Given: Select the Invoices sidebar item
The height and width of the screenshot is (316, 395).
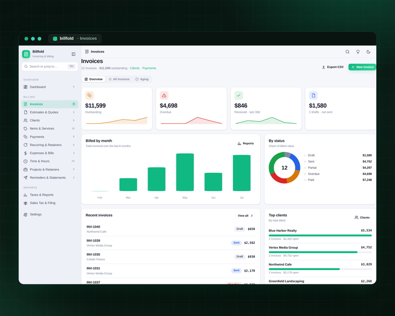Looking at the screenshot, I should pyautogui.click(x=50, y=104).
